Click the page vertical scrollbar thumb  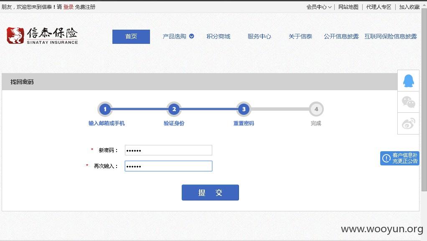point(424,99)
